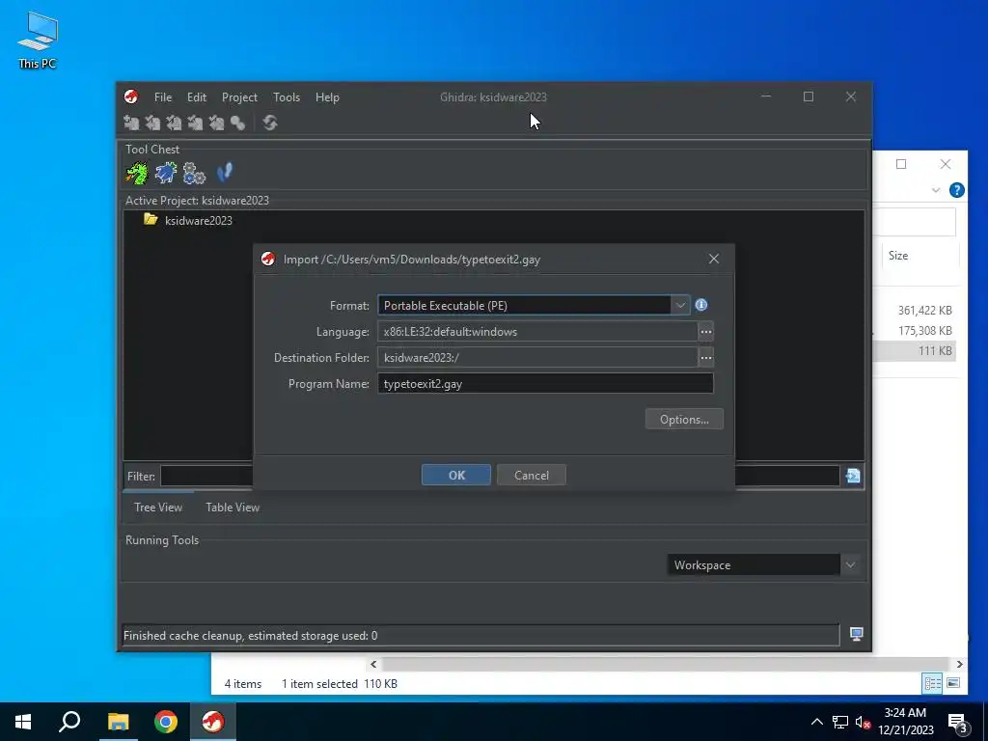This screenshot has width=988, height=741.
Task: Open the Tools menu
Action: point(286,97)
